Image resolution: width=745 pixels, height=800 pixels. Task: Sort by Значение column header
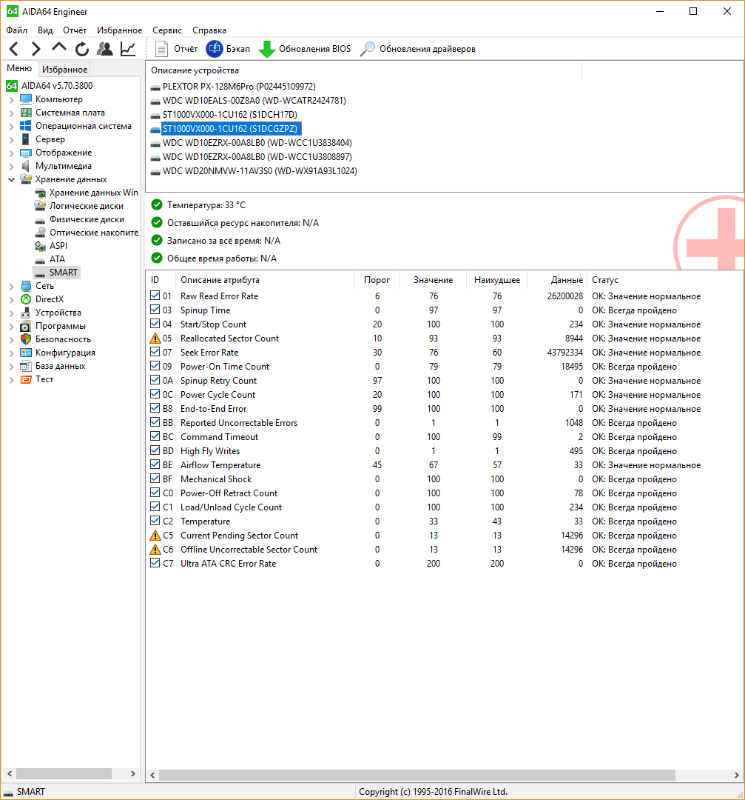point(433,279)
